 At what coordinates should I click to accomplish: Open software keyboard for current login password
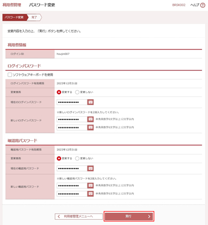point(91,102)
